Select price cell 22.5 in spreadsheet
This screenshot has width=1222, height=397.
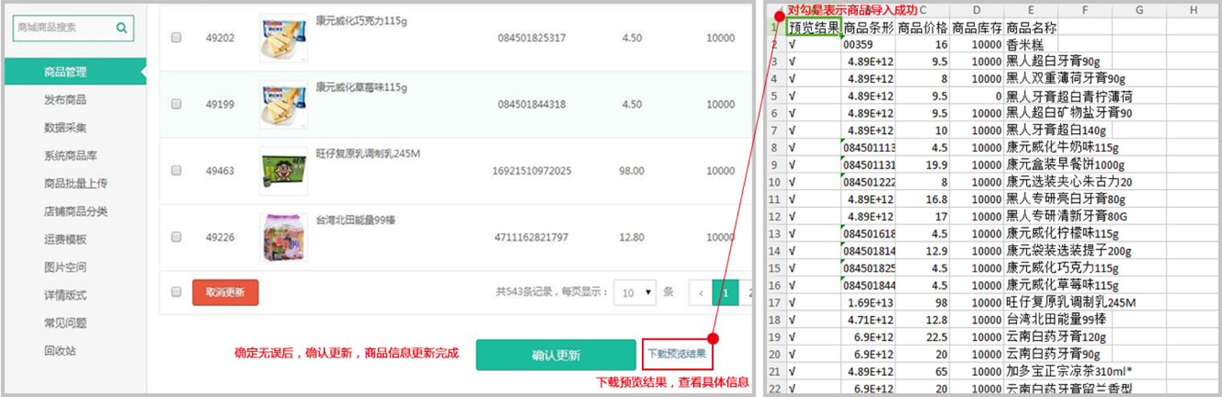coord(923,336)
